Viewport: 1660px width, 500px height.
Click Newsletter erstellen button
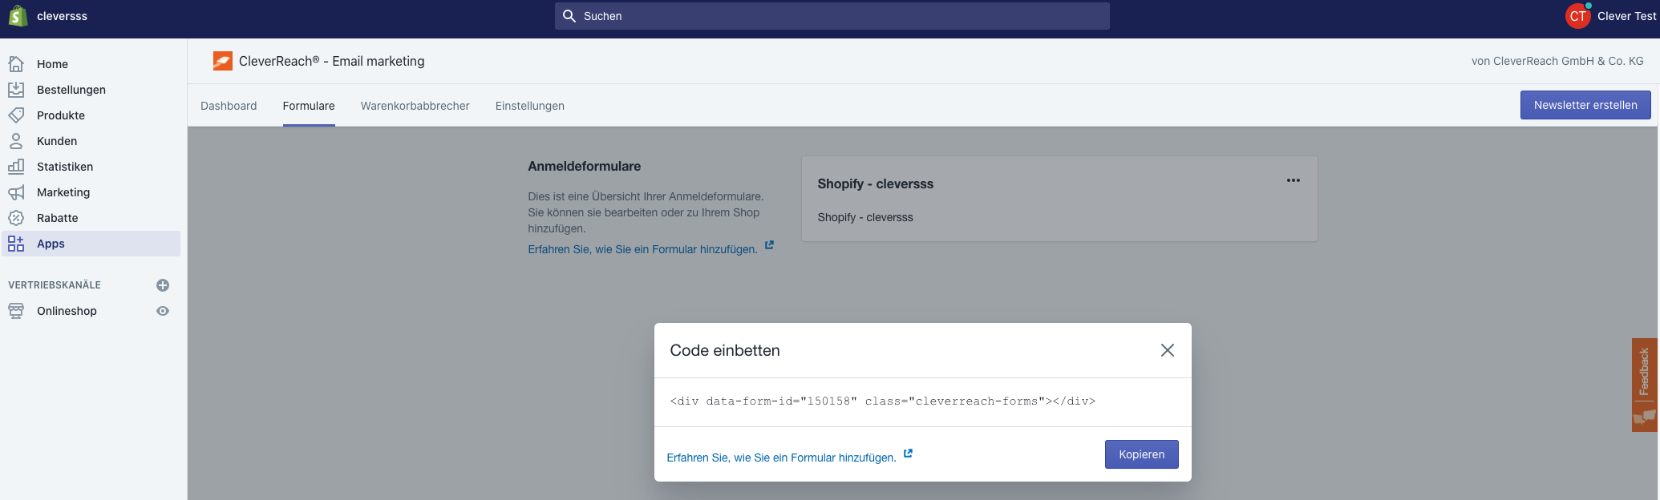pyautogui.click(x=1585, y=105)
